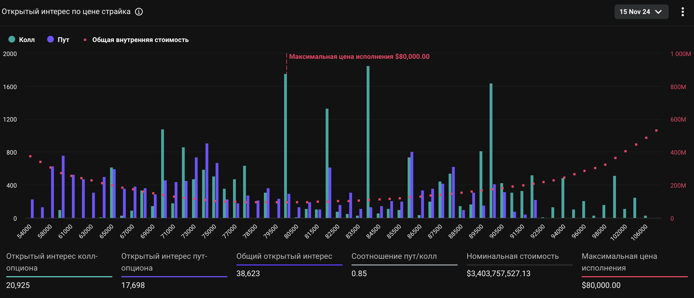Click the chevron arrow in date selector

(658, 12)
